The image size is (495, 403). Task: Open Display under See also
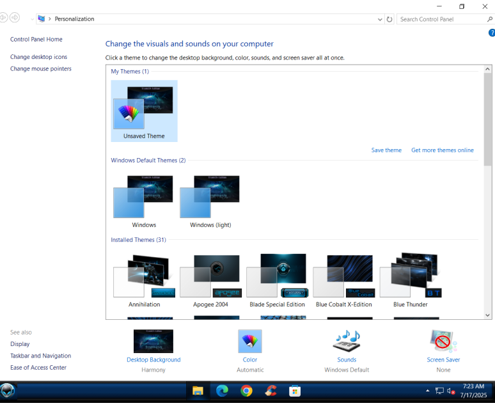[20, 344]
